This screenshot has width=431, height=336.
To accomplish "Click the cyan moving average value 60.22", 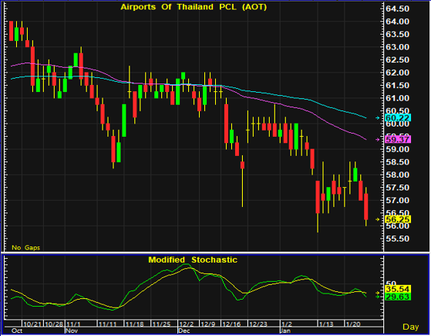I will [398, 118].
